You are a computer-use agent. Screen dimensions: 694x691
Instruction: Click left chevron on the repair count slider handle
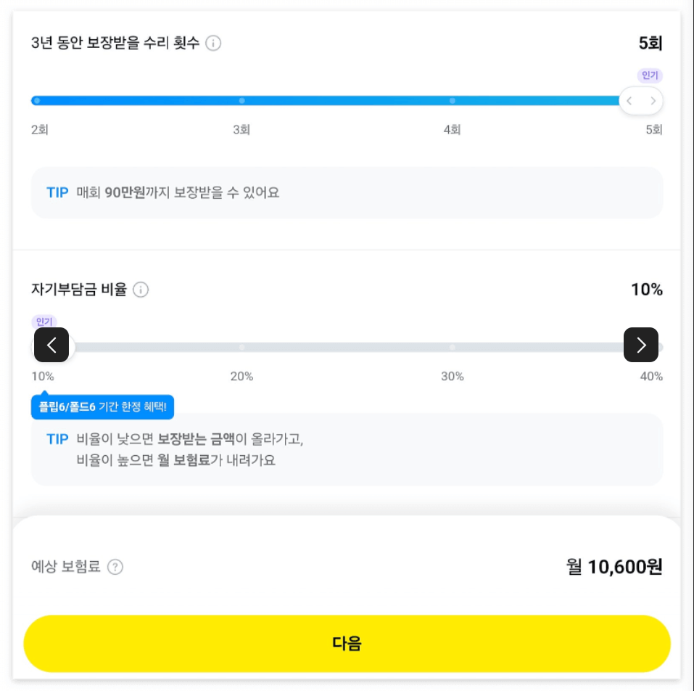pyautogui.click(x=629, y=101)
